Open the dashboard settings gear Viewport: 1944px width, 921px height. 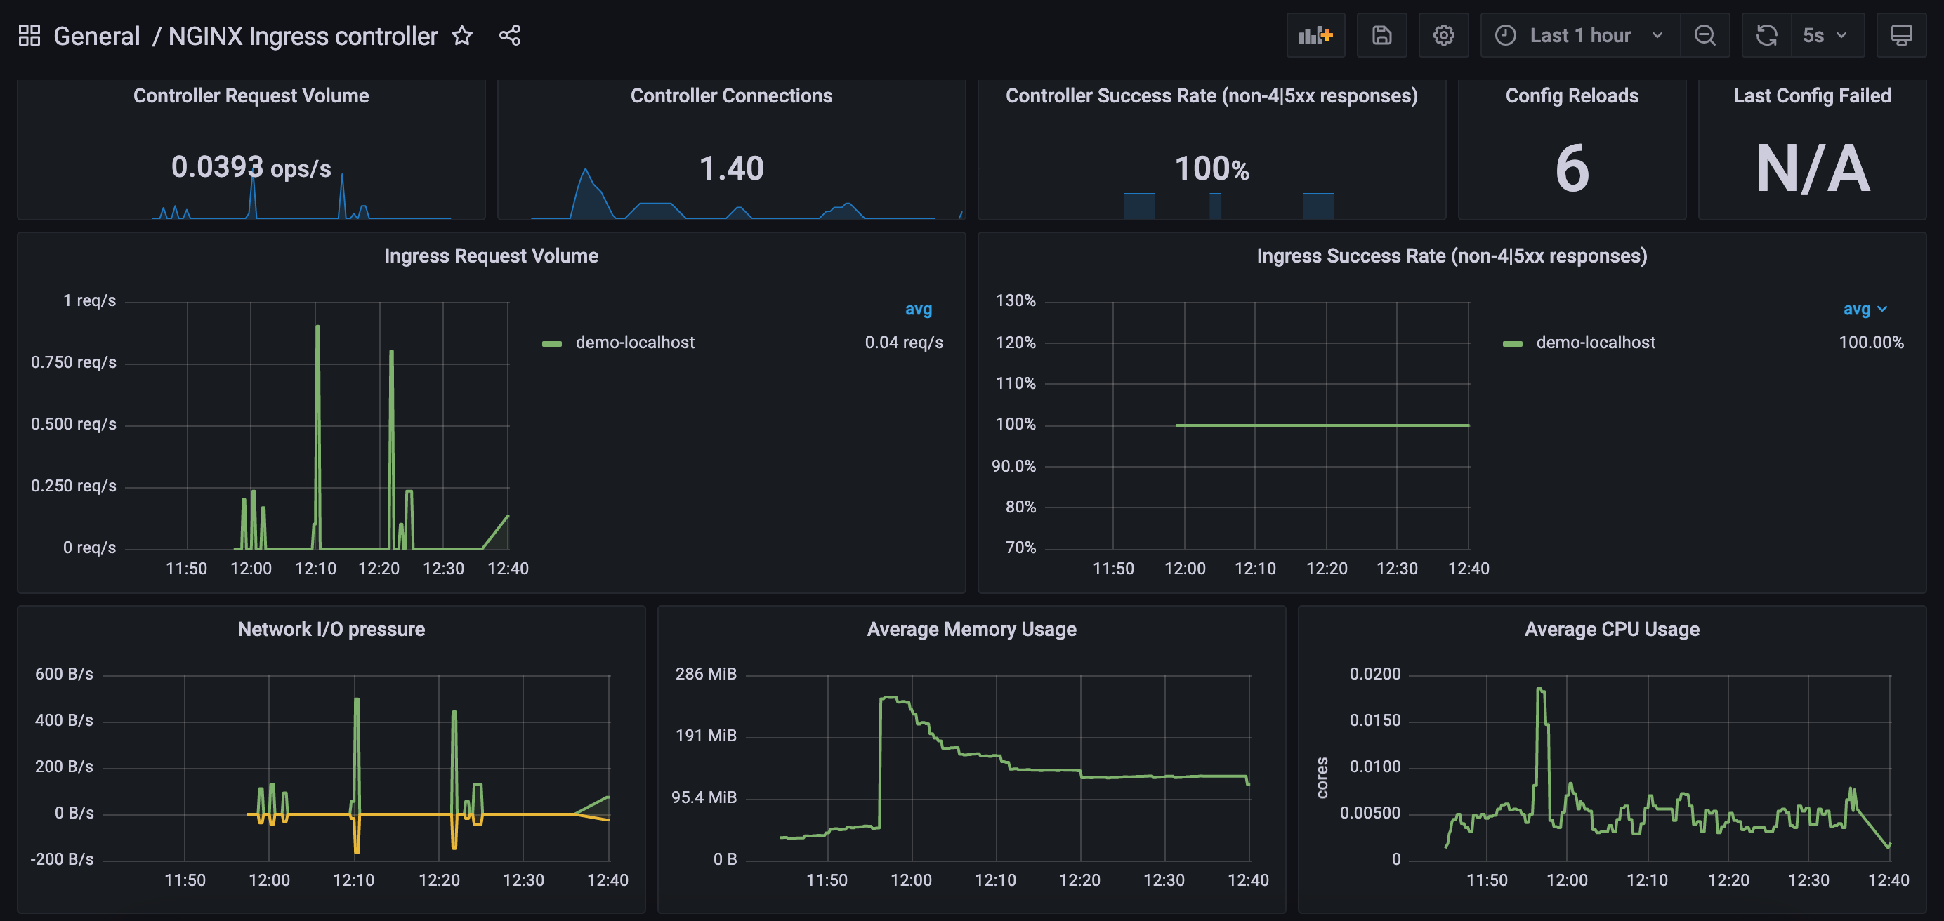click(x=1444, y=34)
